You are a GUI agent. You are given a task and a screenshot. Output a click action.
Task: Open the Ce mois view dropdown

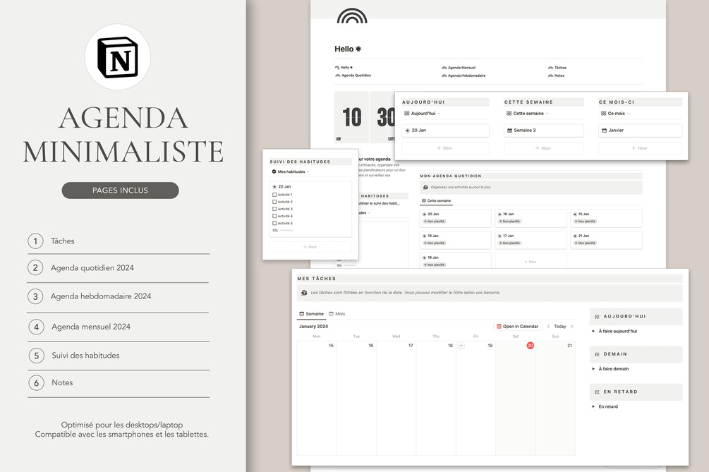click(x=615, y=114)
